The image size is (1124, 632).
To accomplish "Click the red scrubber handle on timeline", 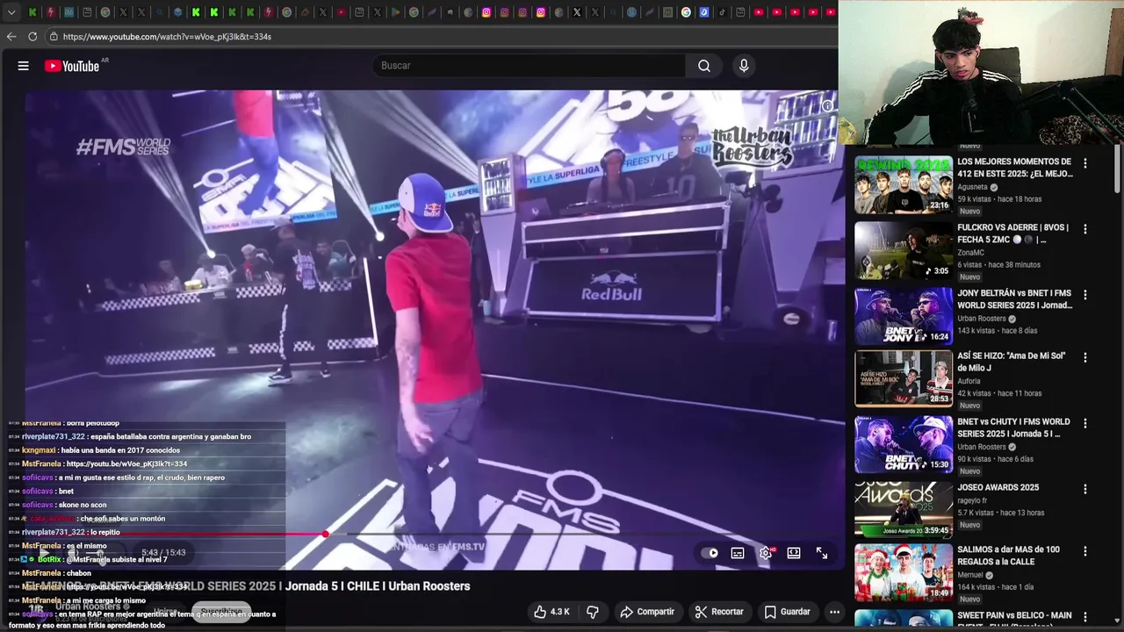I will click(x=326, y=534).
